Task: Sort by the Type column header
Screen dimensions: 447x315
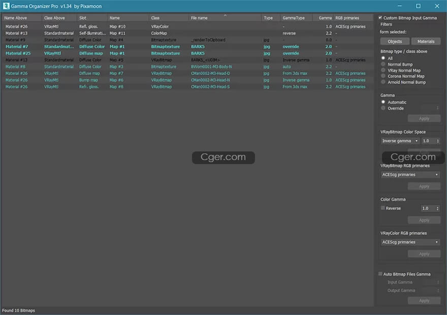Action: tap(271, 18)
